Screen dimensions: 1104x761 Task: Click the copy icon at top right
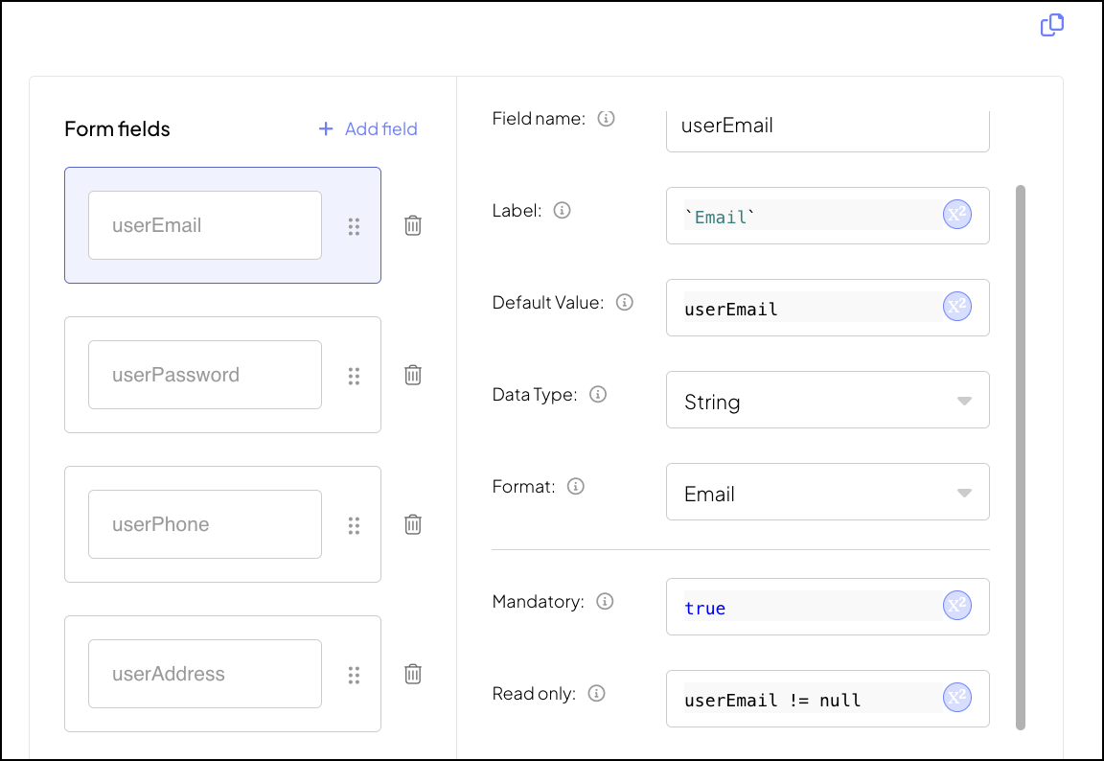pos(1052,26)
